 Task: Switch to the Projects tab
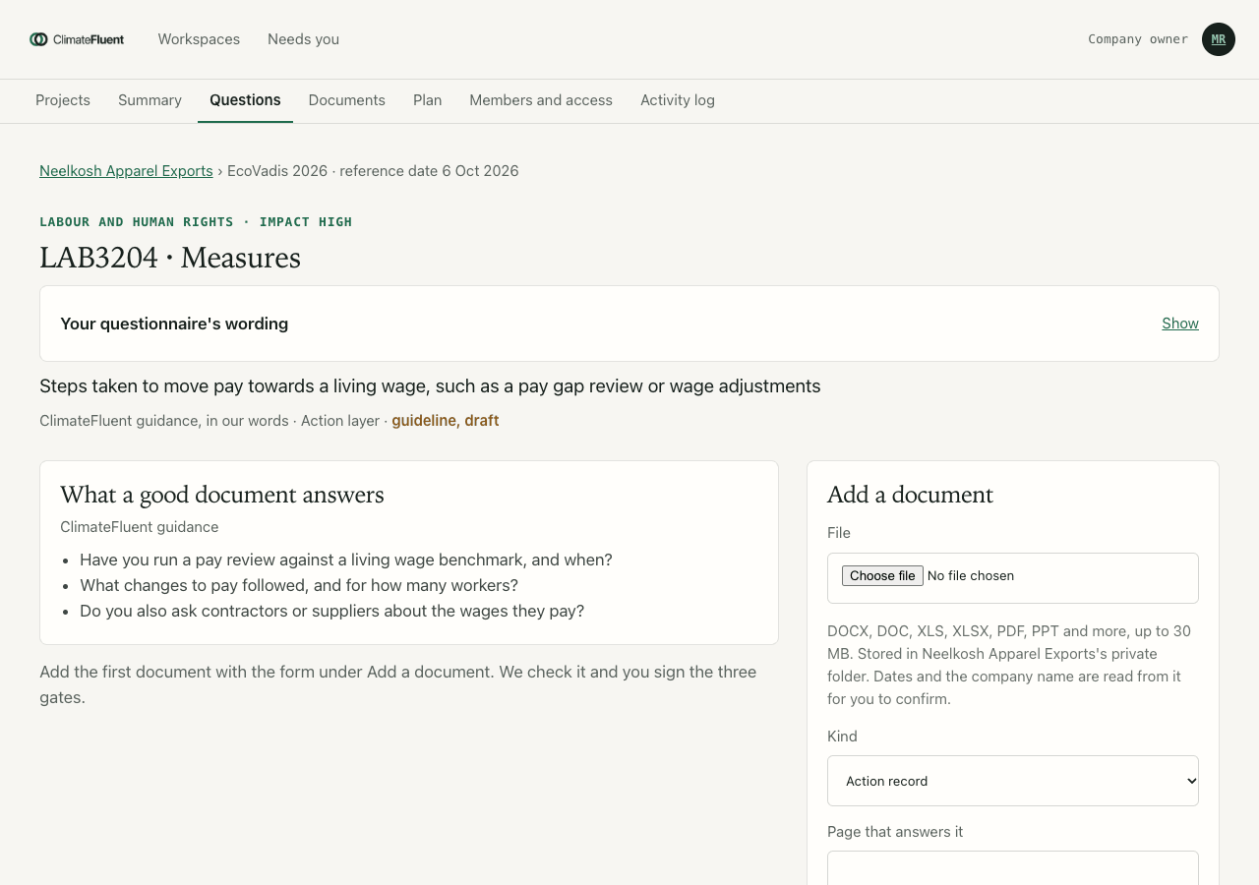pos(63,100)
